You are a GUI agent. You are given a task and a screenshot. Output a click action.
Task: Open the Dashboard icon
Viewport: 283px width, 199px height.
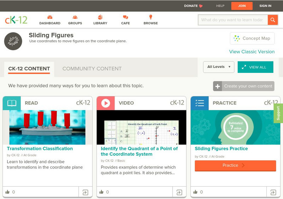(x=50, y=17)
